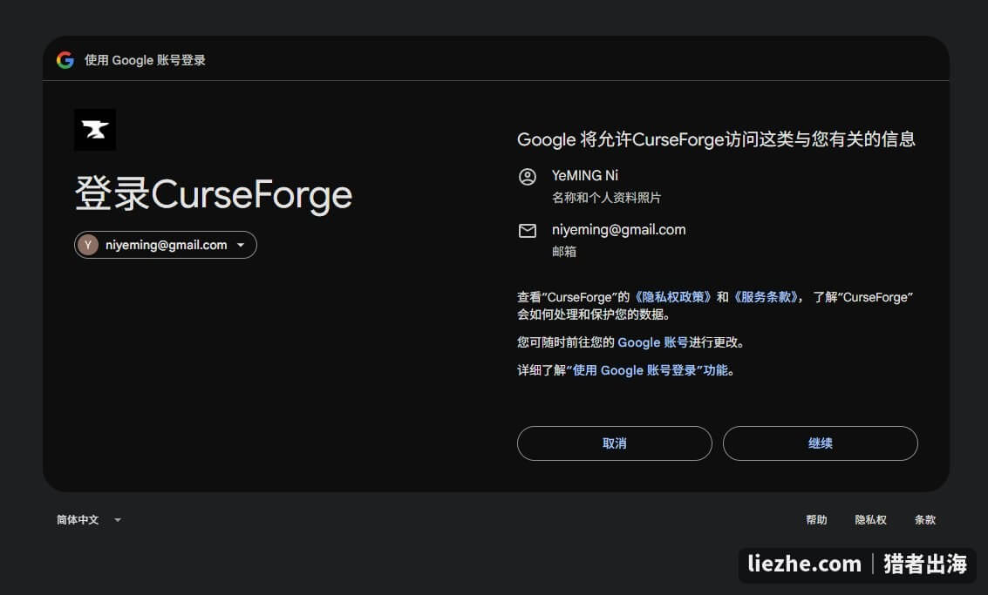Click the CurseForge anvil logo
Image resolution: width=988 pixels, height=595 pixels.
click(94, 130)
